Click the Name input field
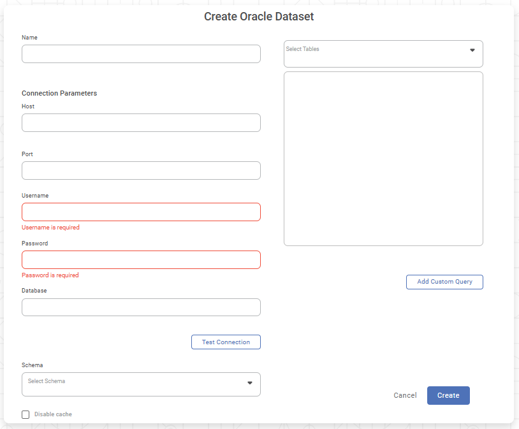Viewport: 519px width, 429px height. [141, 54]
